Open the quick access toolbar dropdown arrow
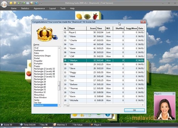This screenshot has height=128, width=178. pos(41,3)
